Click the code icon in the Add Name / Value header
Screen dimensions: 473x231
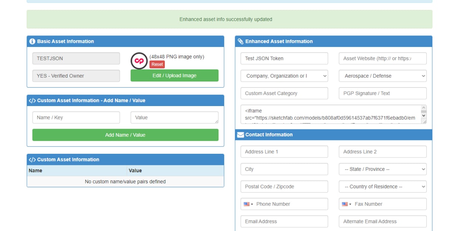(32, 101)
